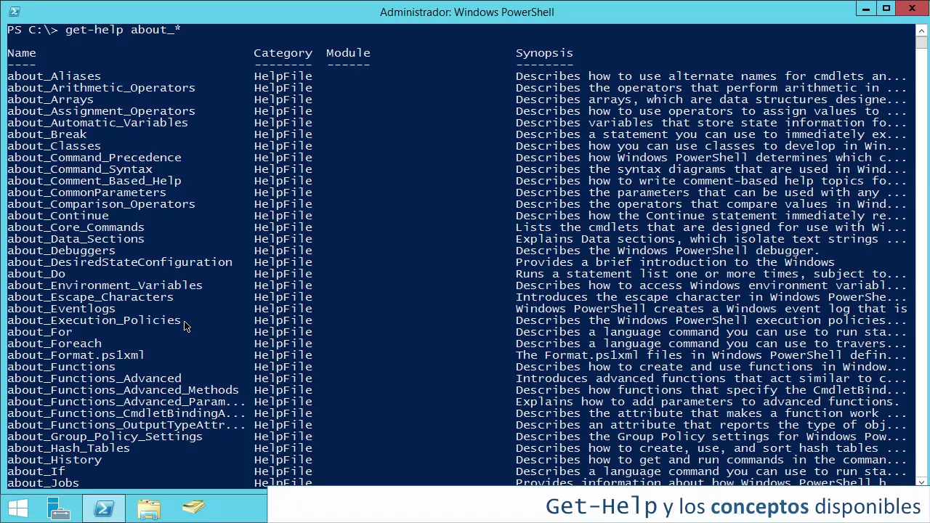Select the about_Data_Sections entry
The image size is (930, 523).
(x=76, y=239)
